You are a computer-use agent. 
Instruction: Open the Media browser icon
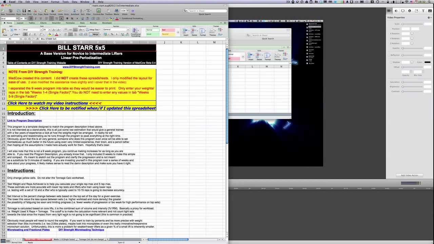[116, 11]
